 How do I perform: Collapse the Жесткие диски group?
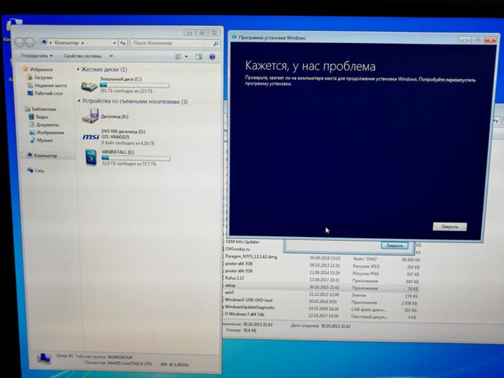[x=78, y=69]
